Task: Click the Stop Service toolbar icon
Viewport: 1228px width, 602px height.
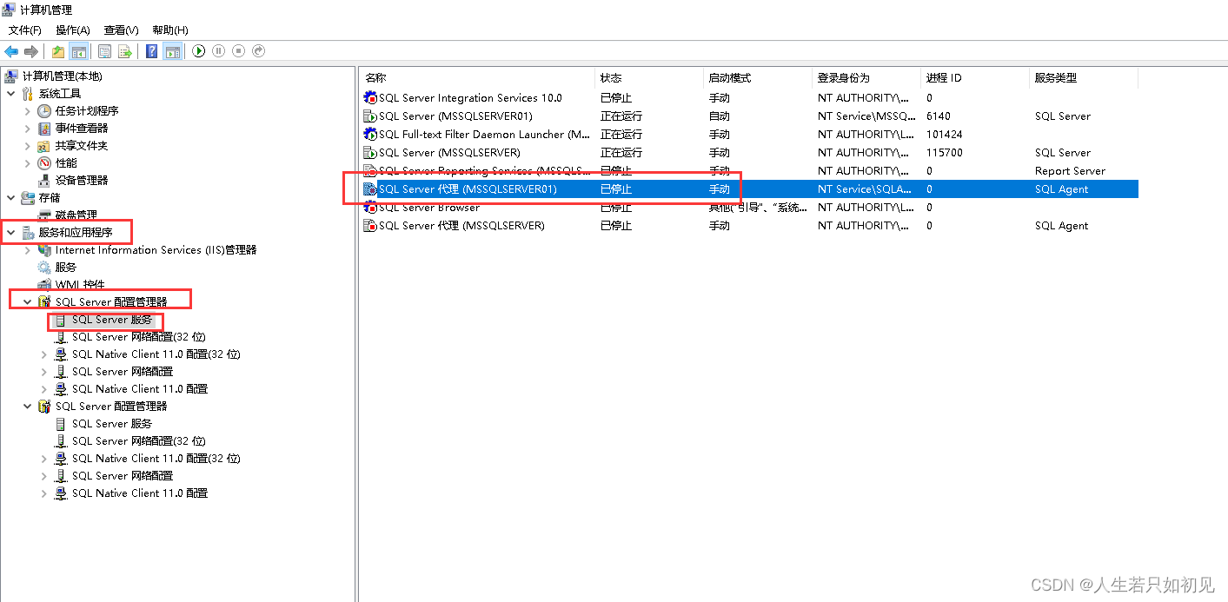Action: 238,51
